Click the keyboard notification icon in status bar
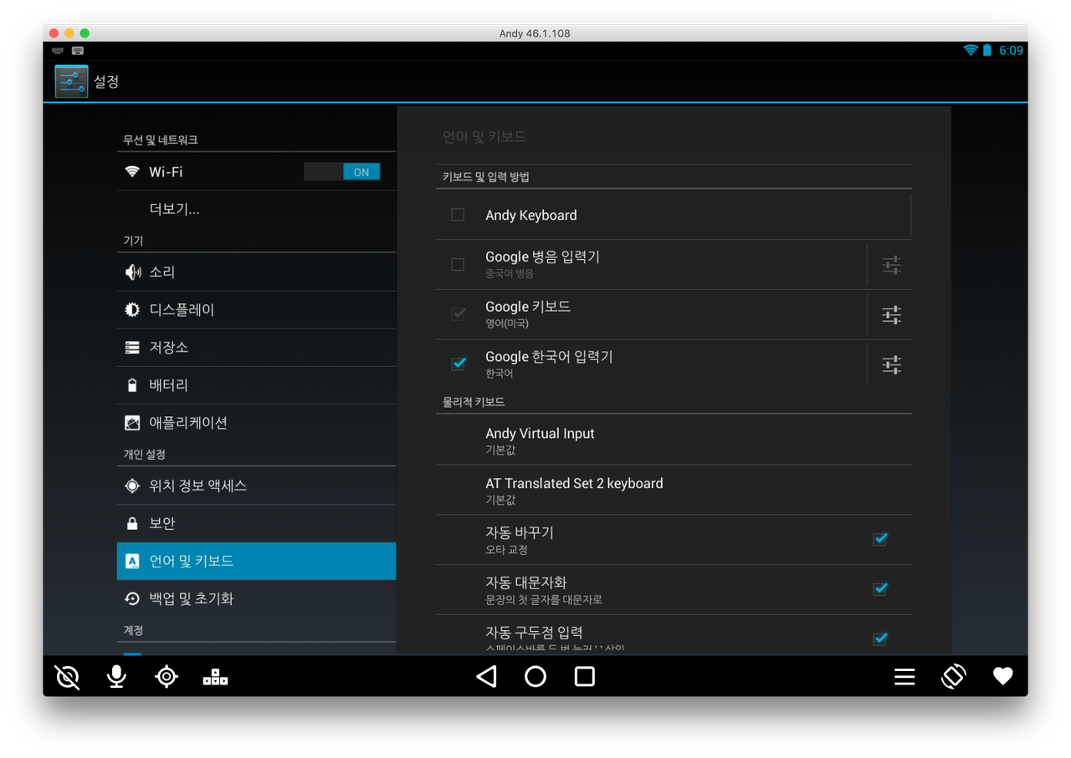The height and width of the screenshot is (758, 1071). 78,50
